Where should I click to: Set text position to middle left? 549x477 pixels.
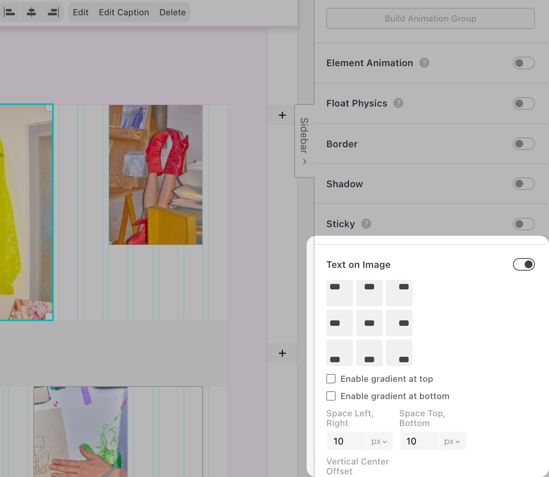tap(339, 323)
